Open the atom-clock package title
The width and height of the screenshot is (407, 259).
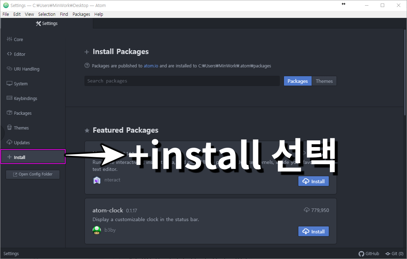(x=108, y=210)
